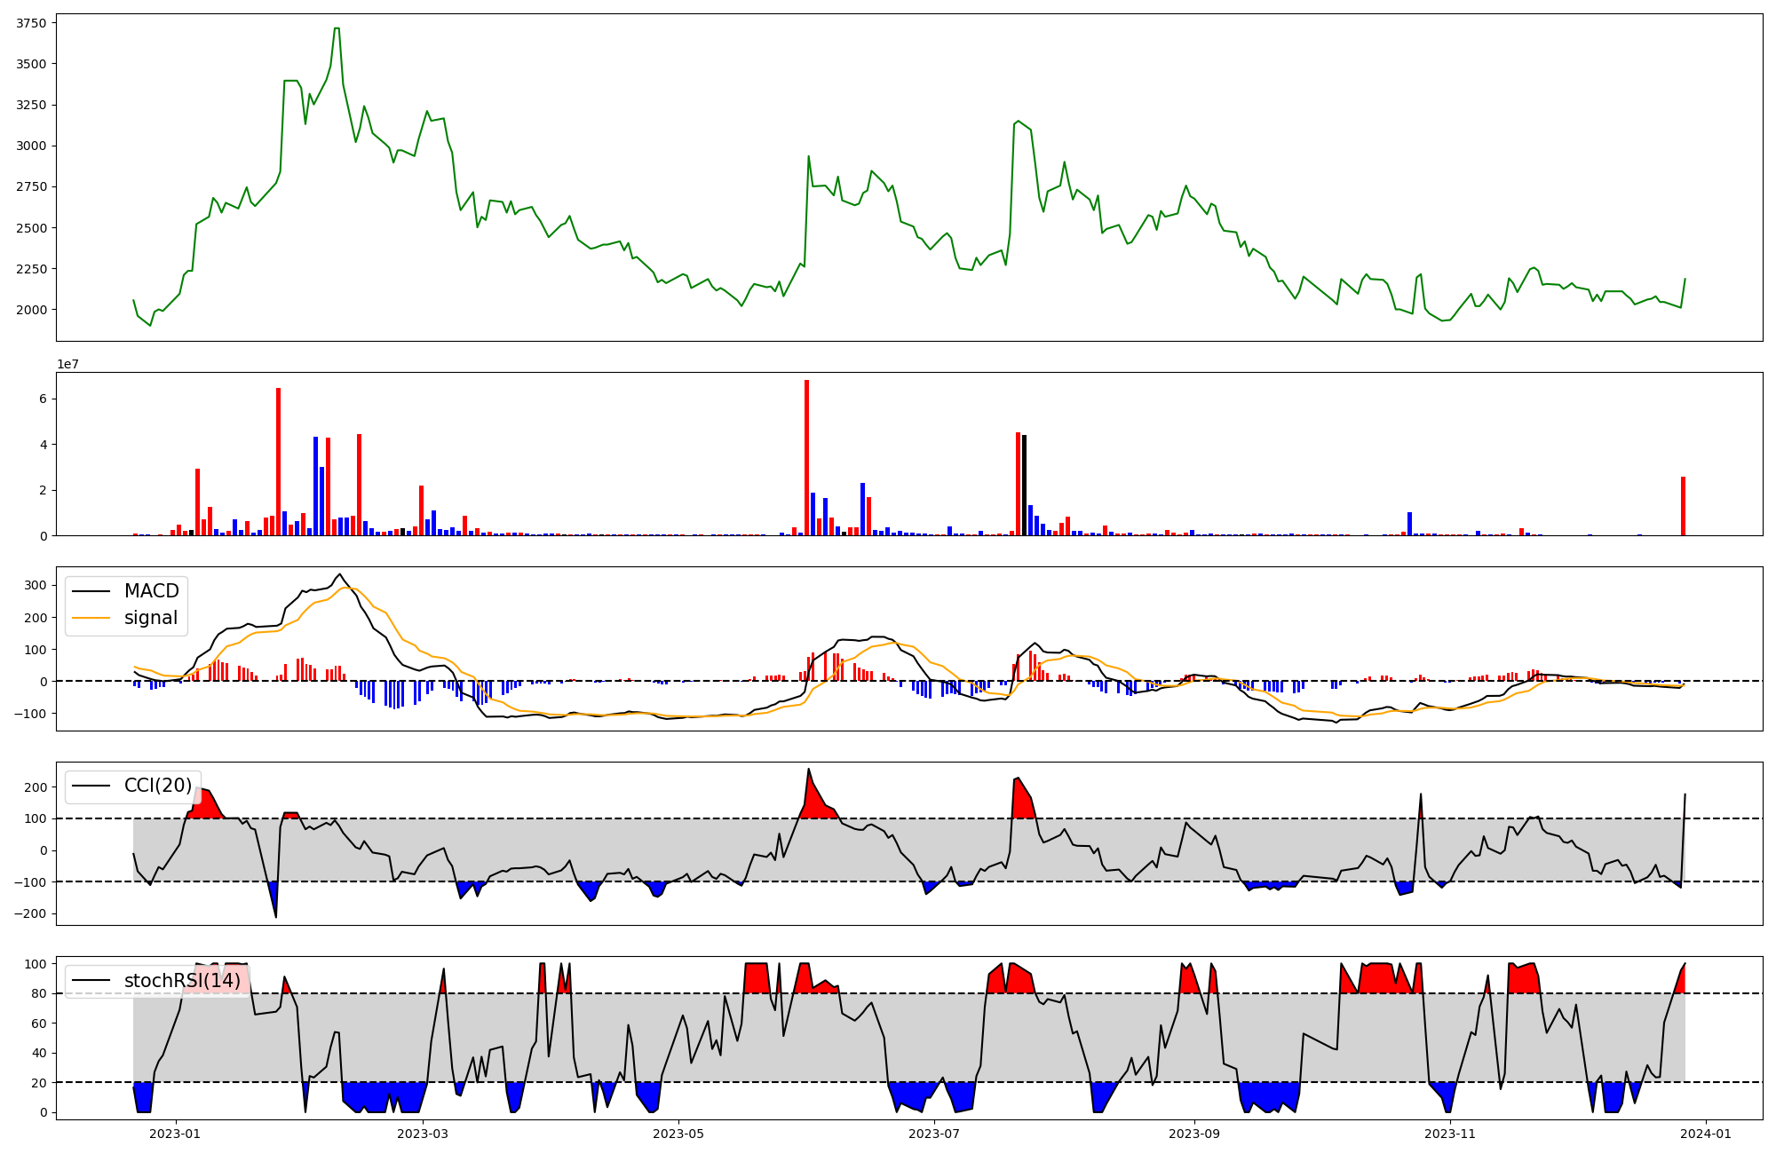Click the CCI(20) legend label

point(158,786)
